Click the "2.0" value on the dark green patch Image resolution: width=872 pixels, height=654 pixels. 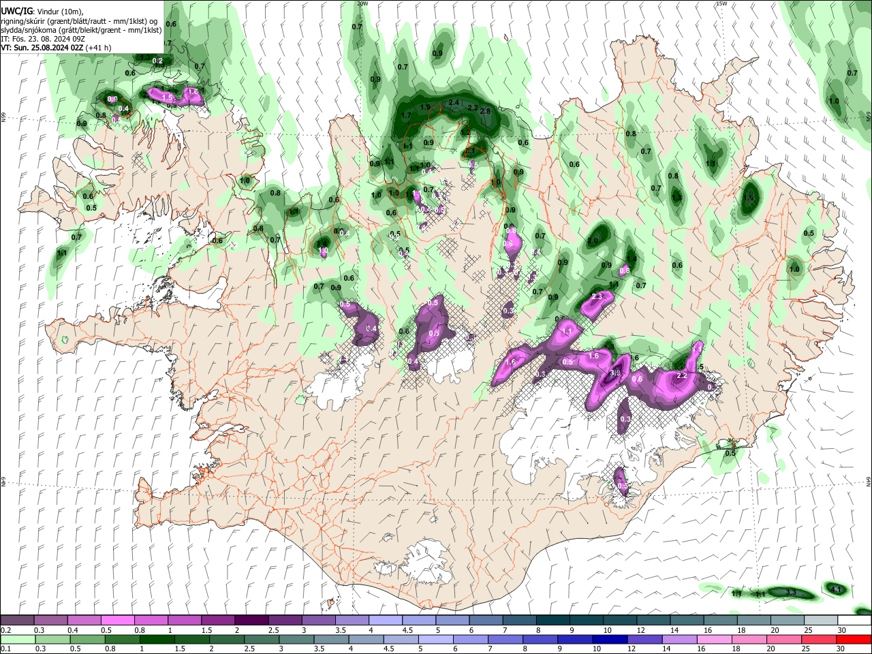tap(593, 240)
